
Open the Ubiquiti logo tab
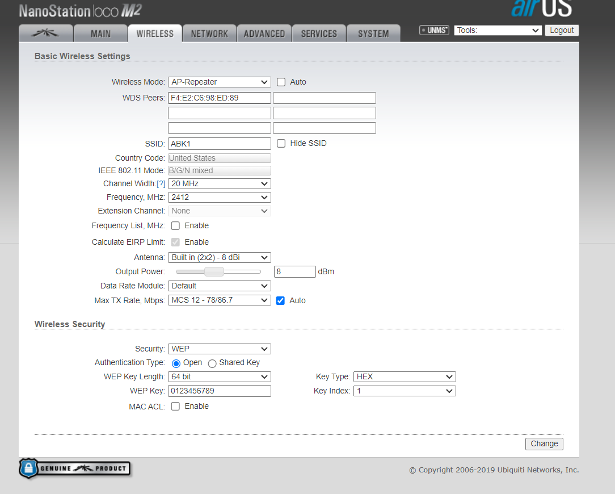click(46, 34)
